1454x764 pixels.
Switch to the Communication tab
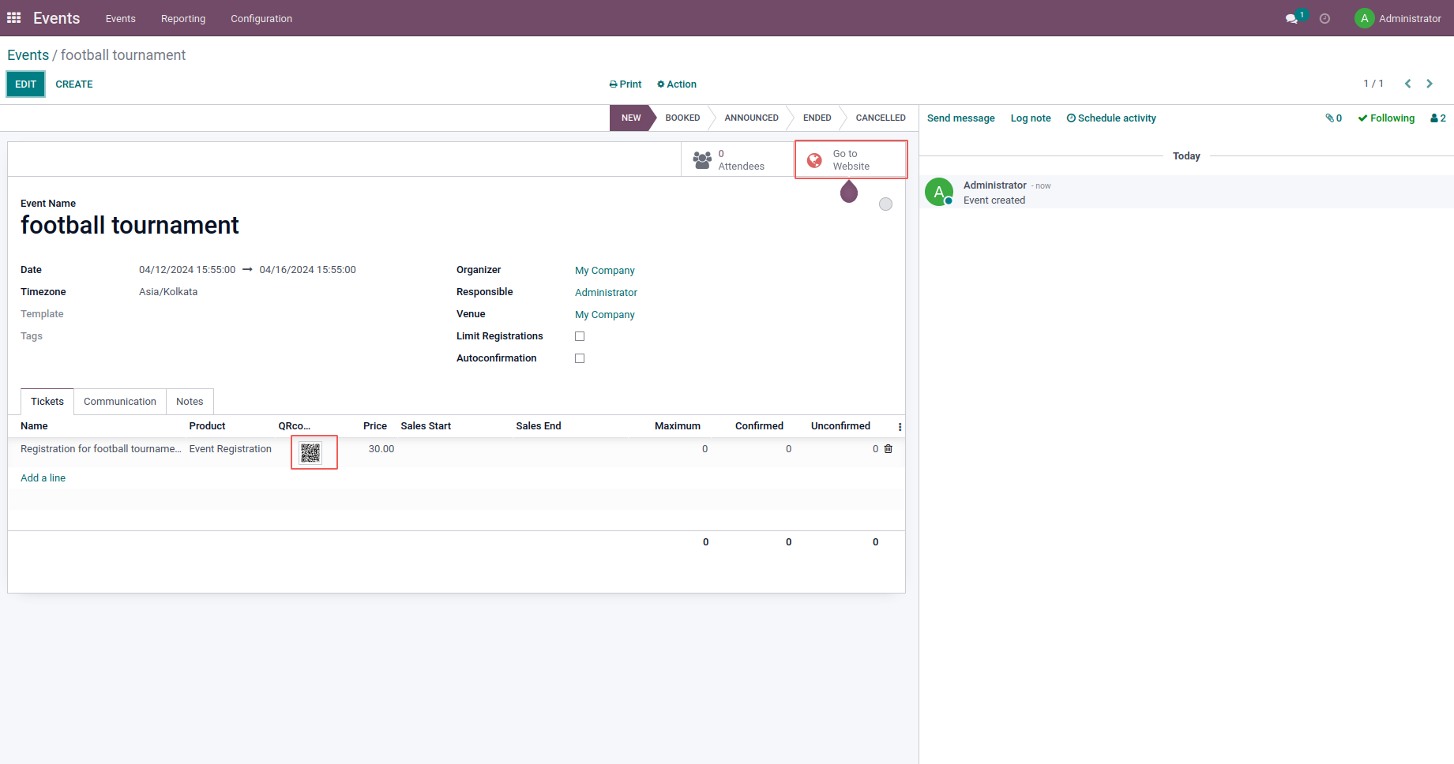pos(120,402)
